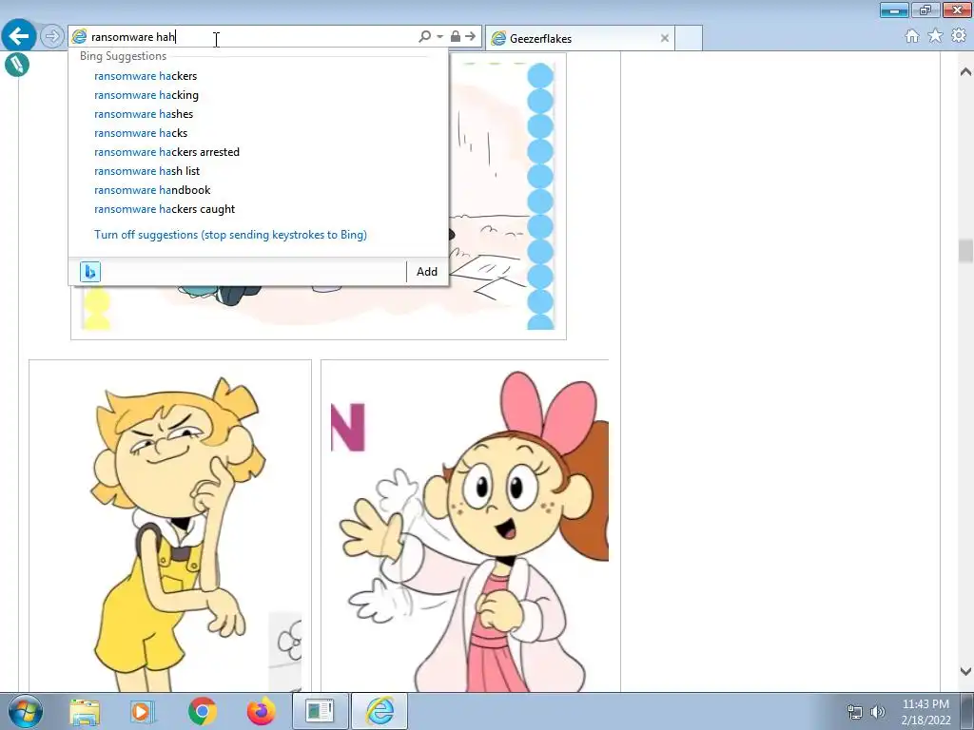Launch Firefox from taskbar
This screenshot has height=730, width=974.
click(262, 711)
